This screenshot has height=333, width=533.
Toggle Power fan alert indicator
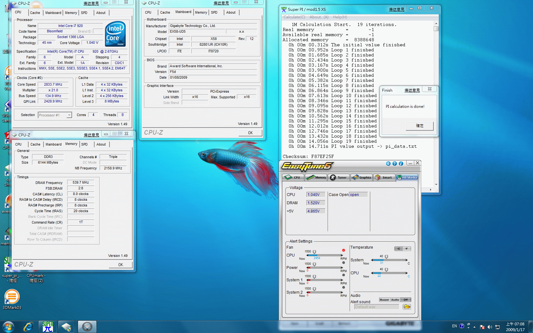(344, 263)
